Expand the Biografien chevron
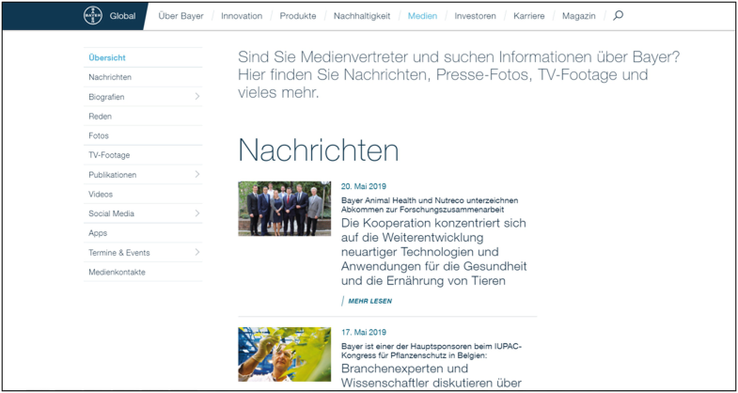Screen dimensions: 738x393 coord(196,97)
